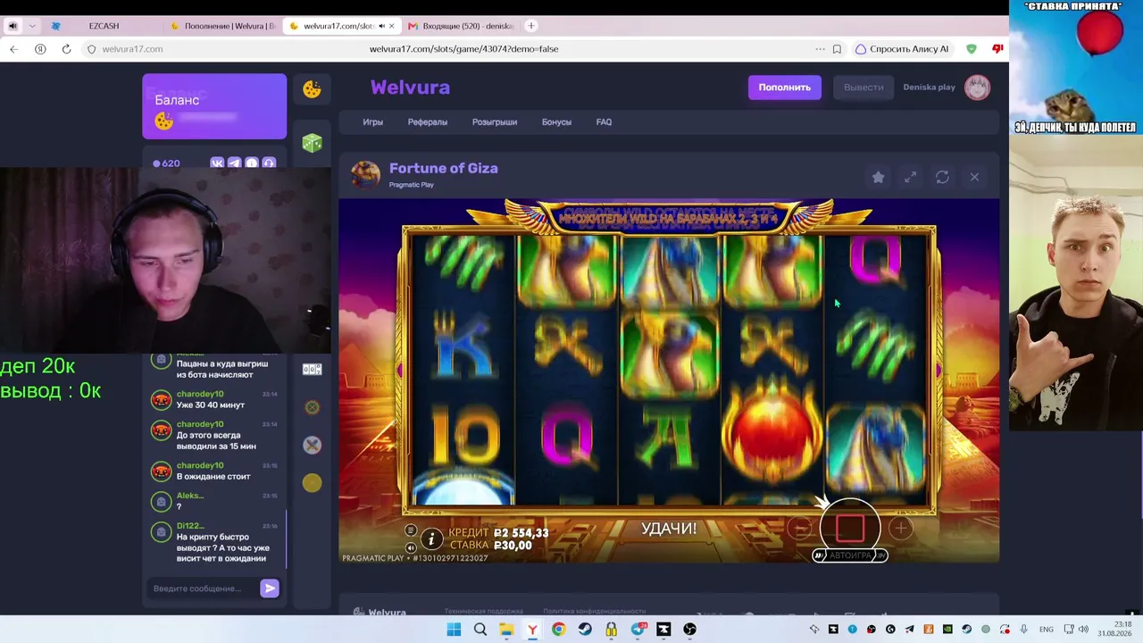Click the Вывести withdraw button
1143x643 pixels.
864,87
